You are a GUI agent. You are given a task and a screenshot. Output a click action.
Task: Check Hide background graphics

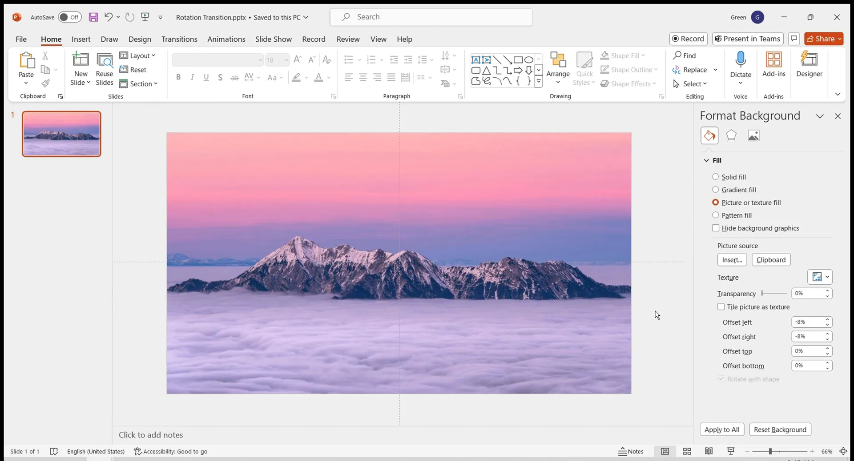tap(716, 228)
